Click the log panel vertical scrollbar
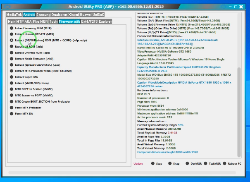 239,112
